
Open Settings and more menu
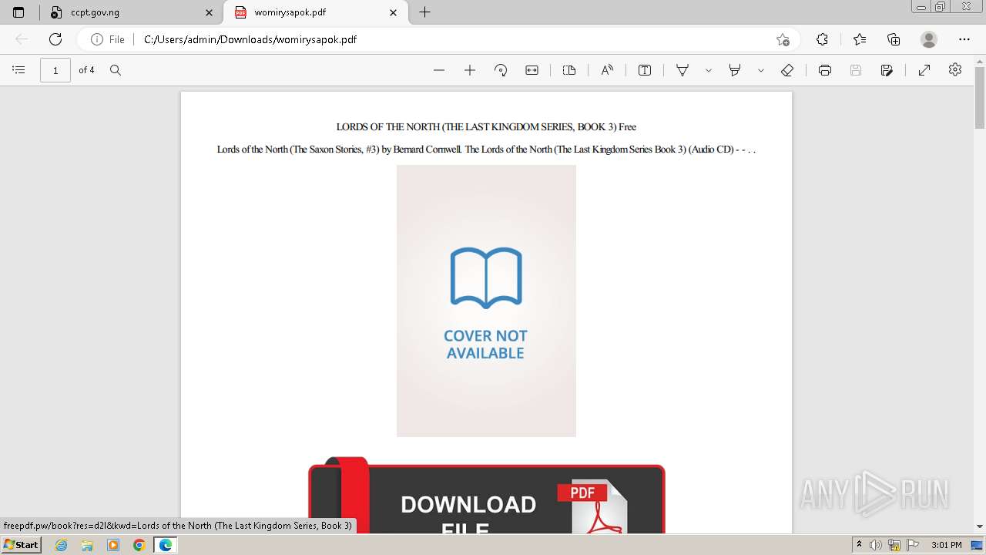pos(964,39)
